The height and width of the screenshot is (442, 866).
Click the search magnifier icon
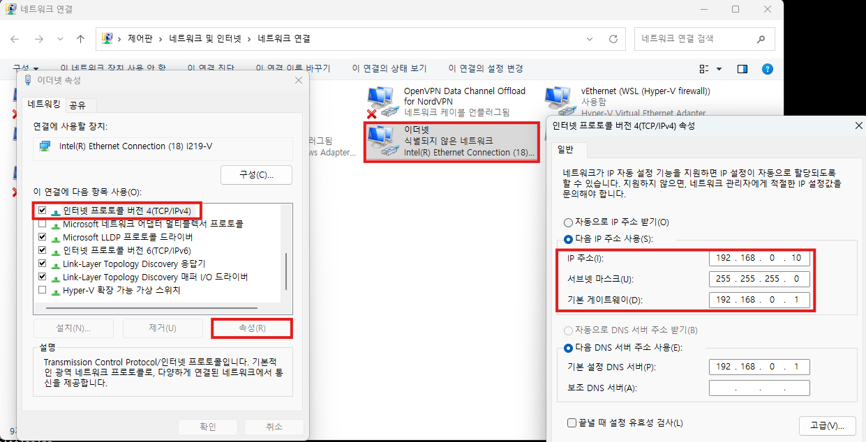pos(761,39)
